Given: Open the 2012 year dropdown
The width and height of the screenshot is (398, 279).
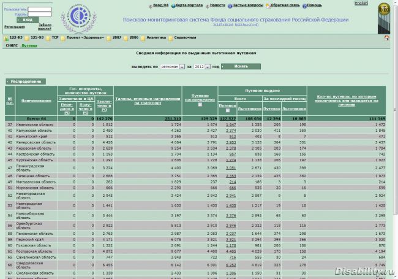Looking at the screenshot, I should (x=202, y=67).
